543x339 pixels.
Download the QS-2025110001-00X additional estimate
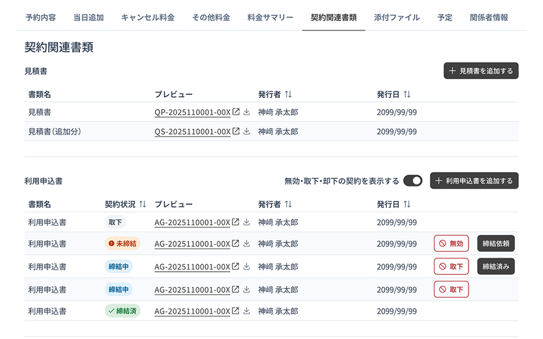247,131
